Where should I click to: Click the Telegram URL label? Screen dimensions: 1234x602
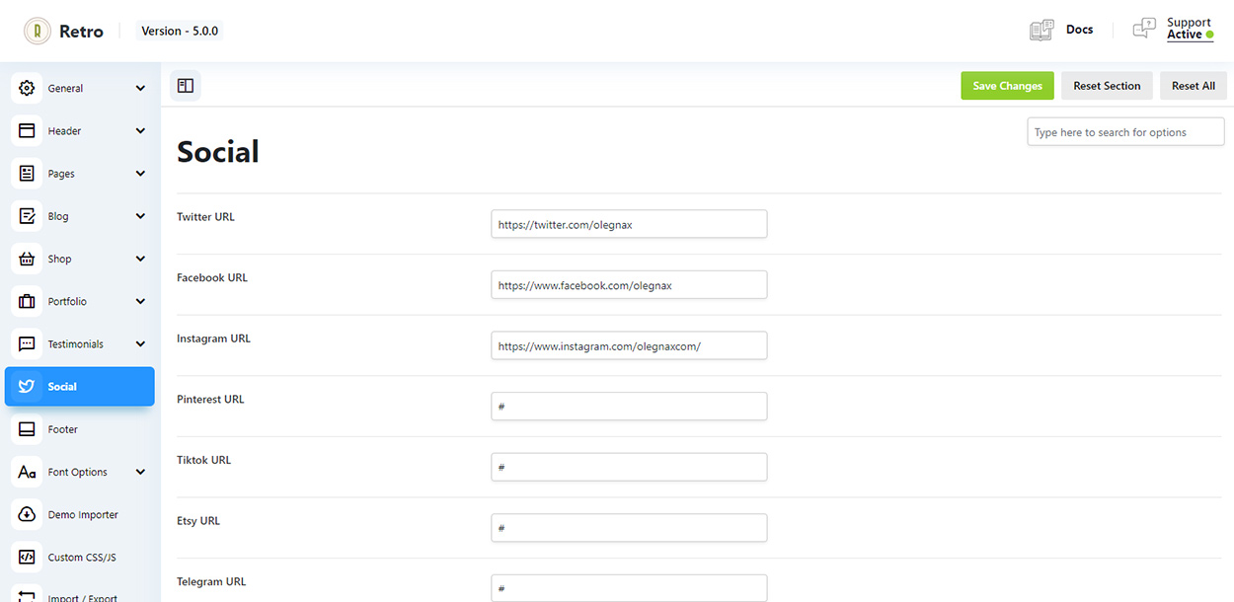[211, 581]
